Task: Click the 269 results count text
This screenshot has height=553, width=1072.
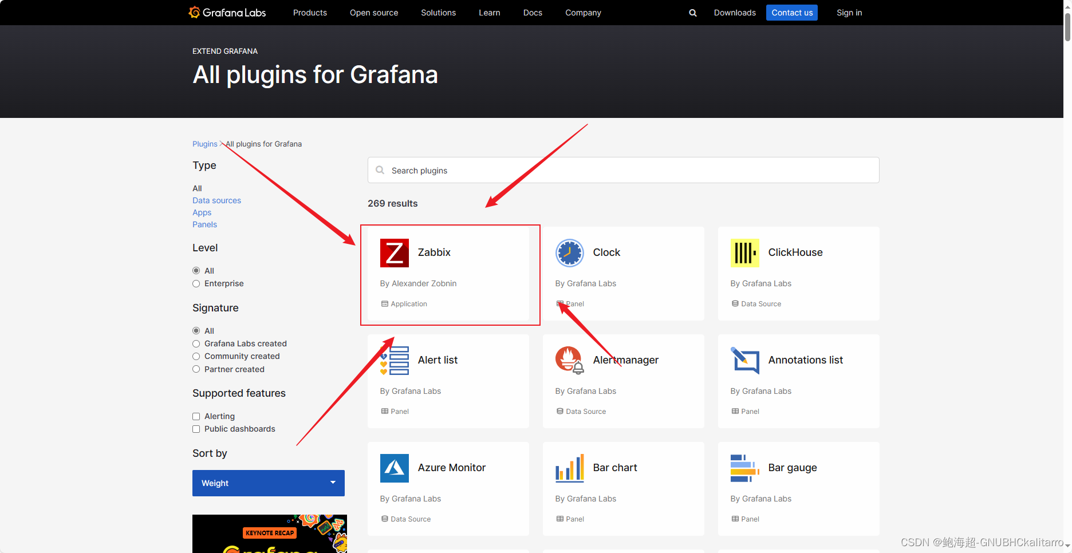Action: (x=393, y=203)
